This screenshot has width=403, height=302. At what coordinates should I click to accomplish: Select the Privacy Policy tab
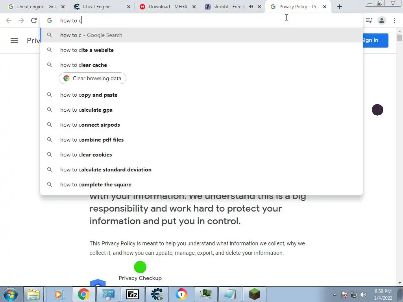coord(298,7)
